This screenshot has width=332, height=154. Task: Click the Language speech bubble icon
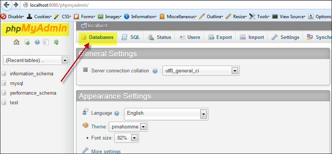tap(85, 112)
